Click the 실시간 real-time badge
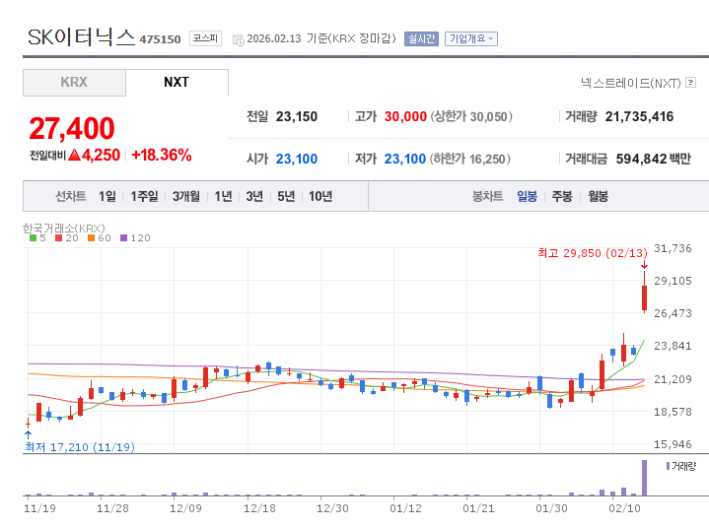Viewport: 709px width, 527px height. click(x=421, y=38)
